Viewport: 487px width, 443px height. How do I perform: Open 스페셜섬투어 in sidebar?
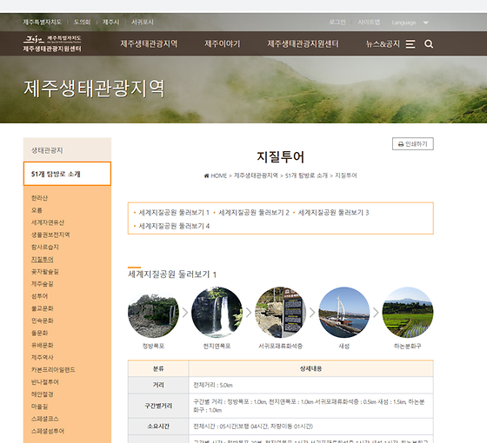[x=48, y=431]
